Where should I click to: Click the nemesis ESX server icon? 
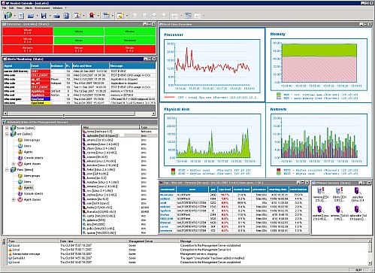[320, 191]
